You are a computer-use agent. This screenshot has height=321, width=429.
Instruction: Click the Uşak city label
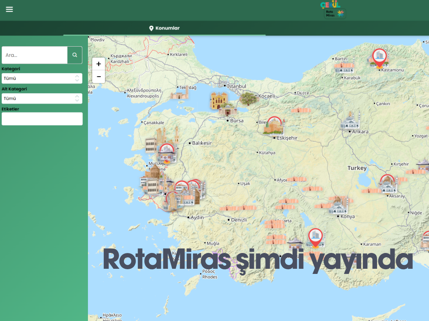click(x=245, y=184)
